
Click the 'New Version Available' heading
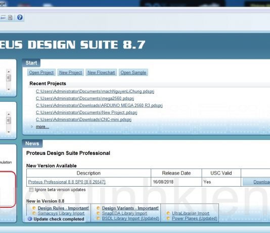pyautogui.click(x=52, y=166)
